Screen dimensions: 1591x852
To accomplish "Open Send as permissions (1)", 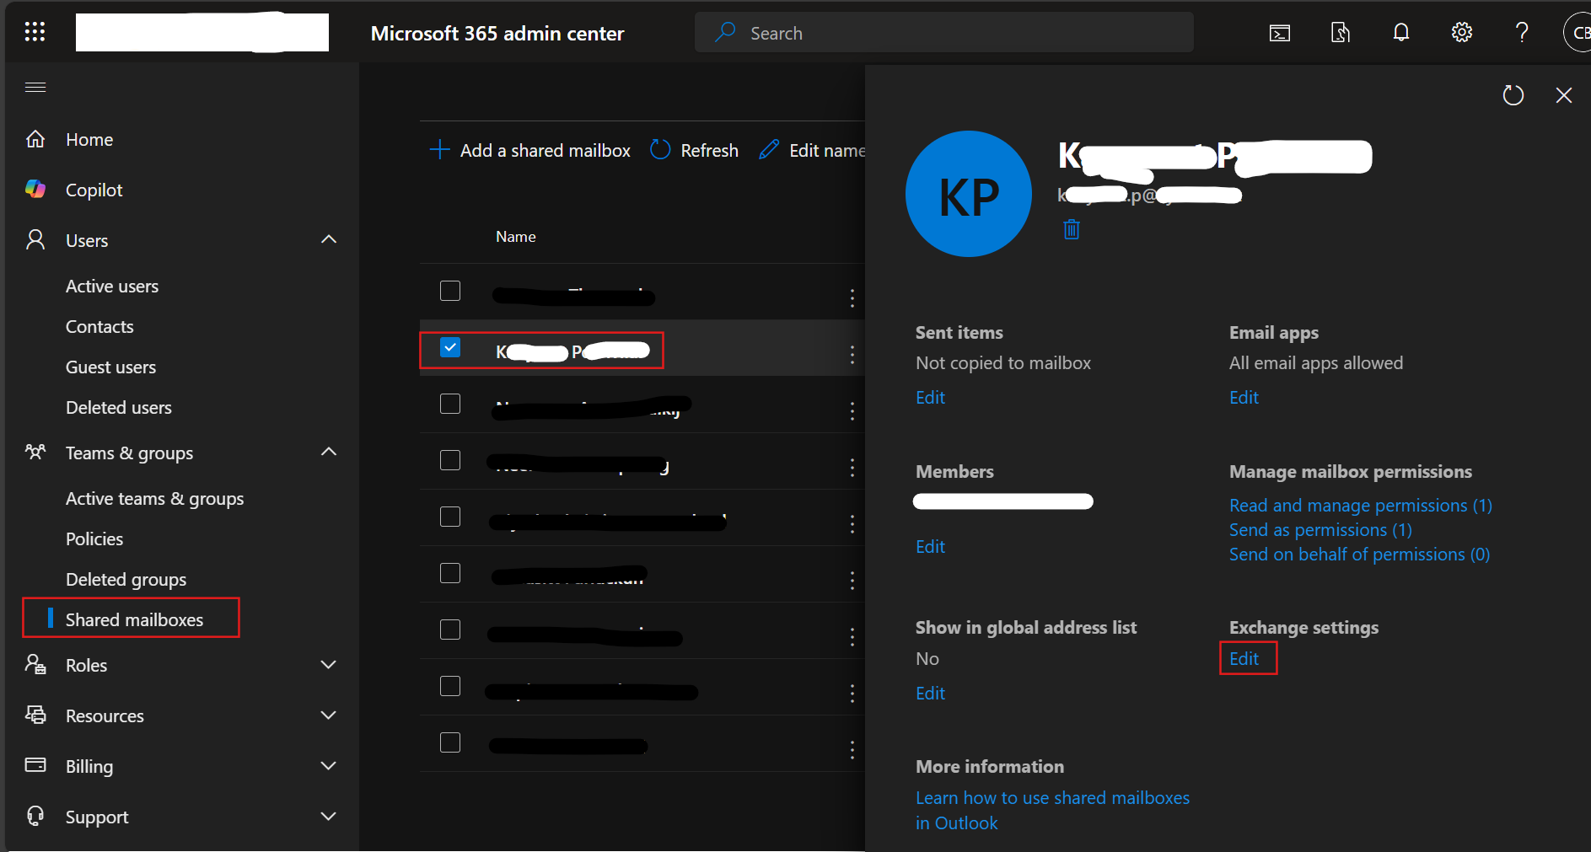I will (x=1320, y=530).
